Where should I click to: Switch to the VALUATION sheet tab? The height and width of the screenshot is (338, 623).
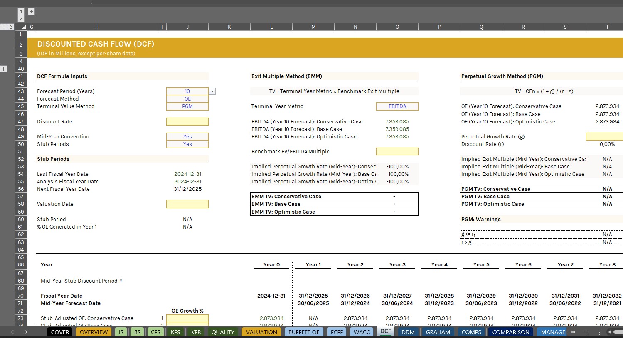point(261,332)
